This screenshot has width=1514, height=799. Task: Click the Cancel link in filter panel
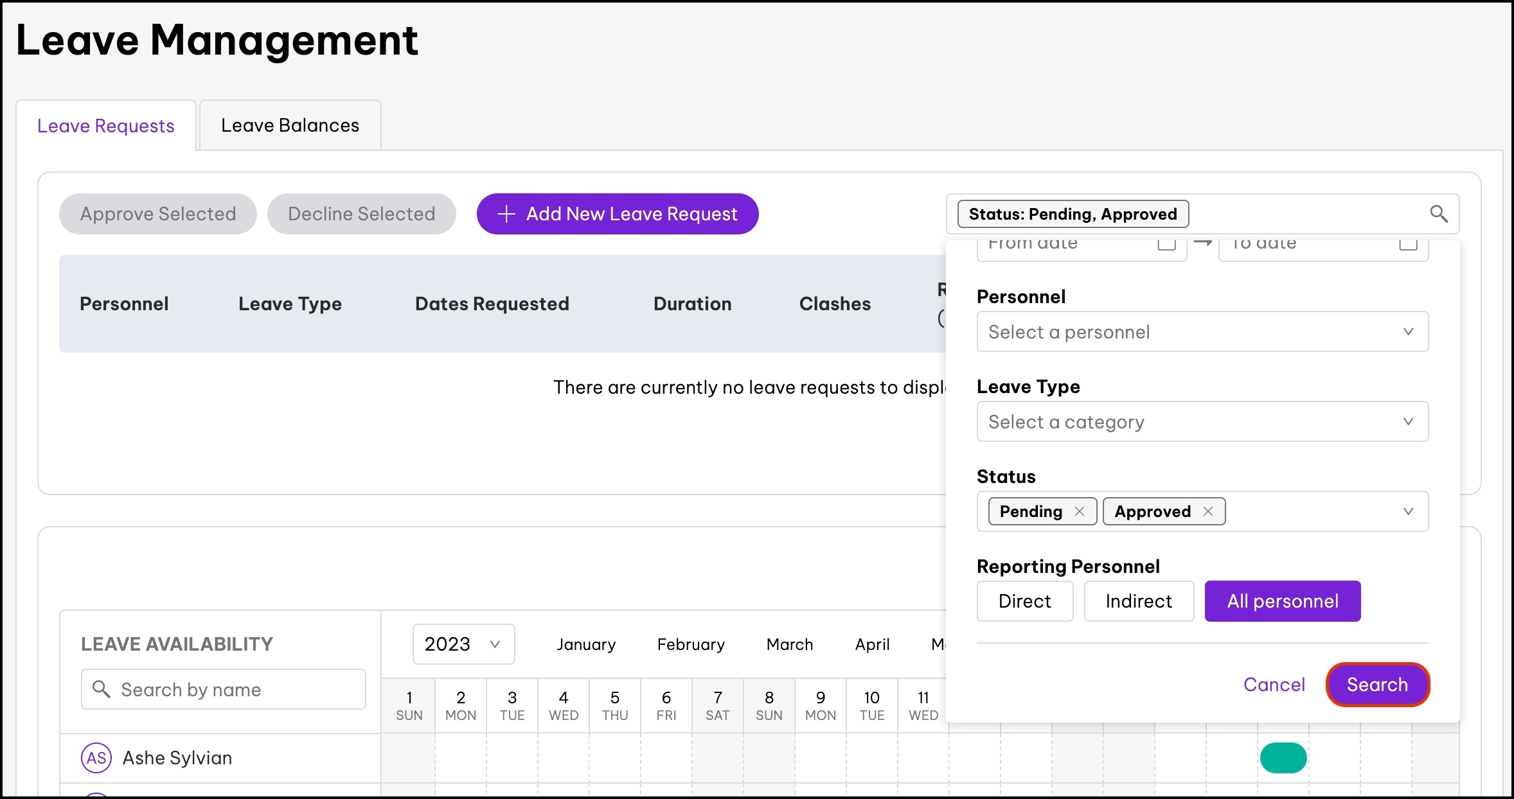[x=1274, y=685]
